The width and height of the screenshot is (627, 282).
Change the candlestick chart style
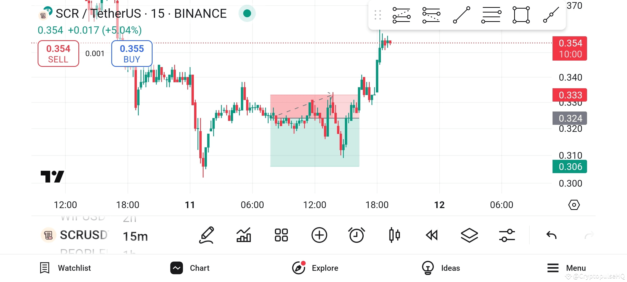click(394, 235)
